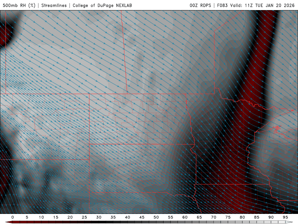This screenshot has height=224, width=298.
Task: Click the "00Z RDPS" model run label
Action: pos(200,5)
